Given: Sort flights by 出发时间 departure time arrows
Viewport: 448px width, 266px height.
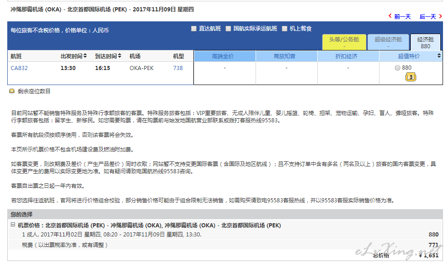Looking at the screenshot, I should click(85, 56).
